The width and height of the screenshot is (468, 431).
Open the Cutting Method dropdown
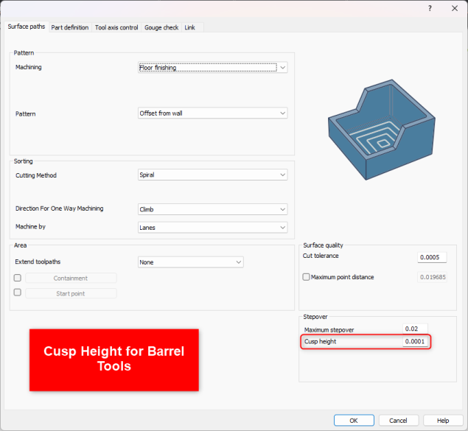click(x=212, y=175)
